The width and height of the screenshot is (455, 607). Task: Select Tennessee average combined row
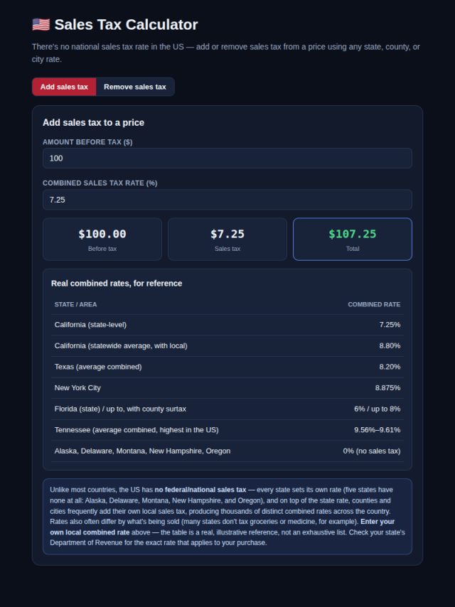point(227,430)
